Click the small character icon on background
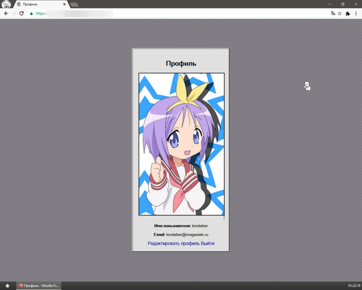Screen dimensions: 362x290 coord(306,86)
